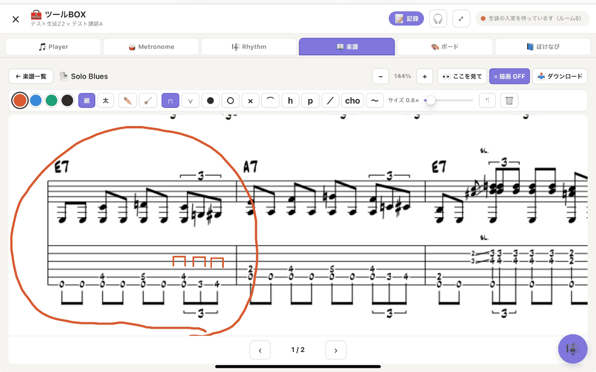Choose thick line width 太
Image resolution: width=596 pixels, height=372 pixels.
click(x=106, y=100)
